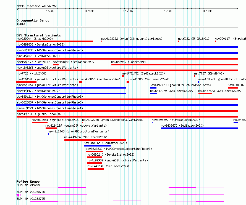This screenshot has height=205, width=246.
Task: Open nsv6437673 (Sedlazeck2020) variant
Action: click(220, 91)
